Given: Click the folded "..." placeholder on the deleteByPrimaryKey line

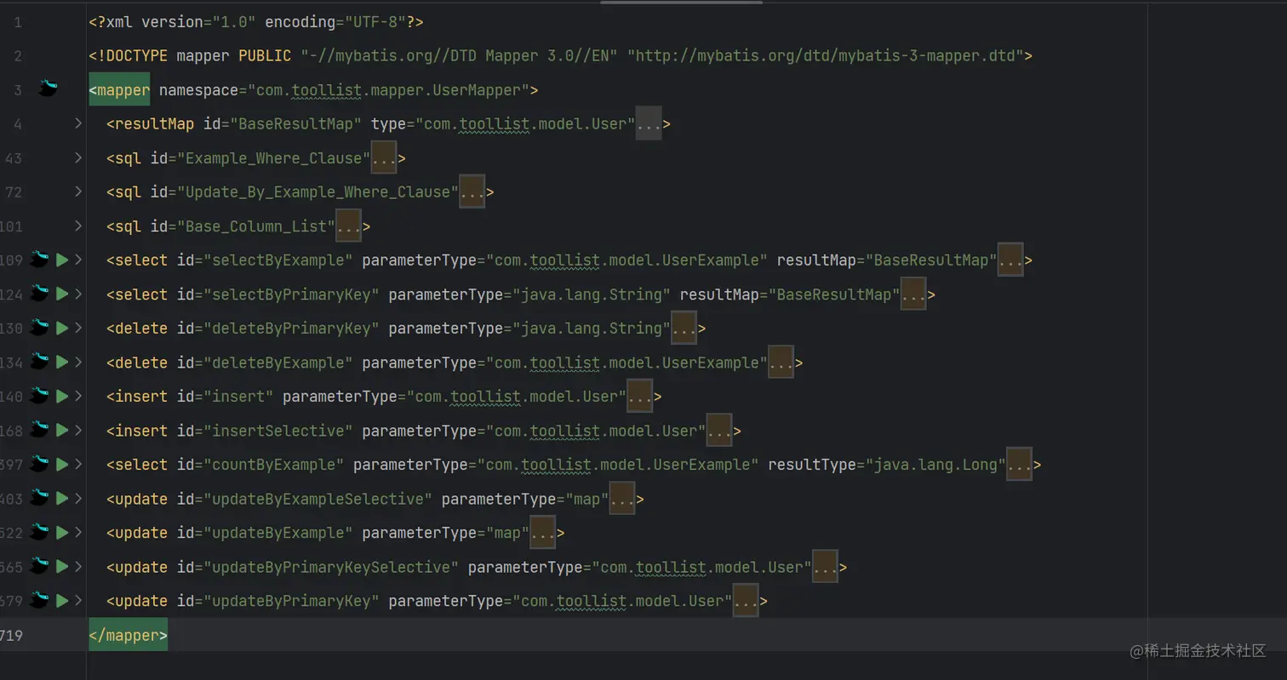Looking at the screenshot, I should (x=684, y=329).
